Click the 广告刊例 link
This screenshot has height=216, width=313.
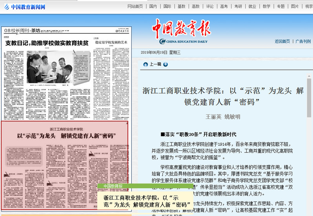click(303, 41)
